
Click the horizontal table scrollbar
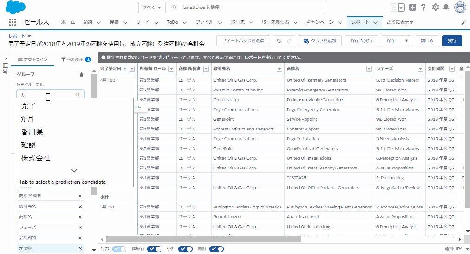pyautogui.click(x=203, y=239)
